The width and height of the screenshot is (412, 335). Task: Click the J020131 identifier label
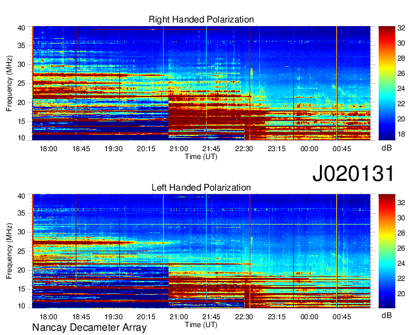(x=353, y=174)
